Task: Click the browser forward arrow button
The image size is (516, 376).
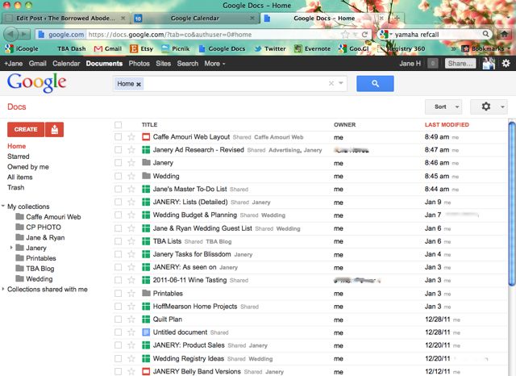Action: [x=23, y=34]
